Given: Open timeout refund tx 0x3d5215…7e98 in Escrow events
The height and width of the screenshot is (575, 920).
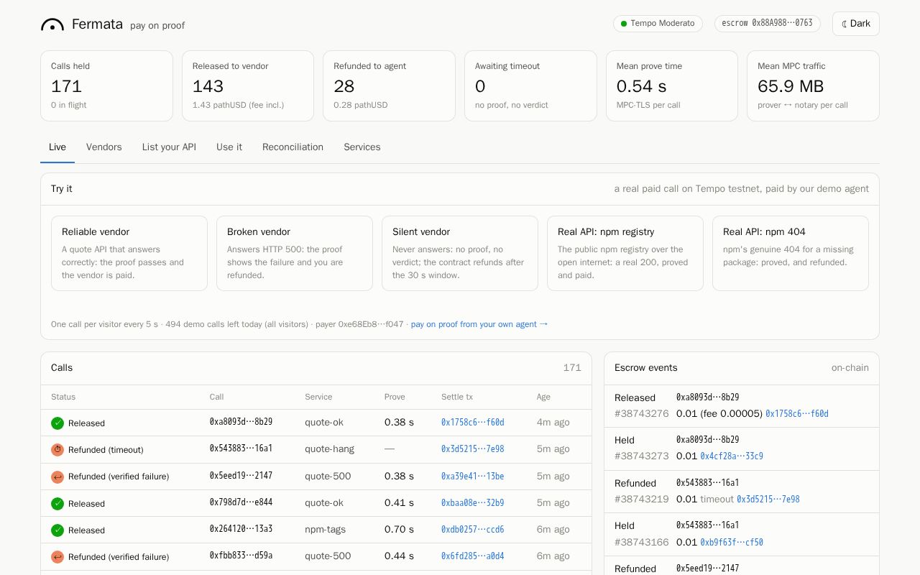Looking at the screenshot, I should click(768, 500).
